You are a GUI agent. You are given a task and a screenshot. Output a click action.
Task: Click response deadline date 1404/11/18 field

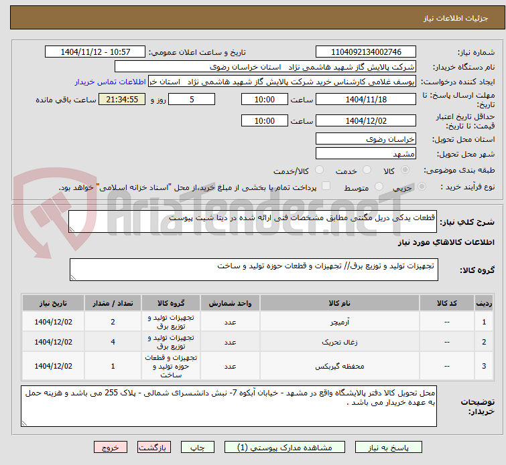pyautogui.click(x=366, y=99)
